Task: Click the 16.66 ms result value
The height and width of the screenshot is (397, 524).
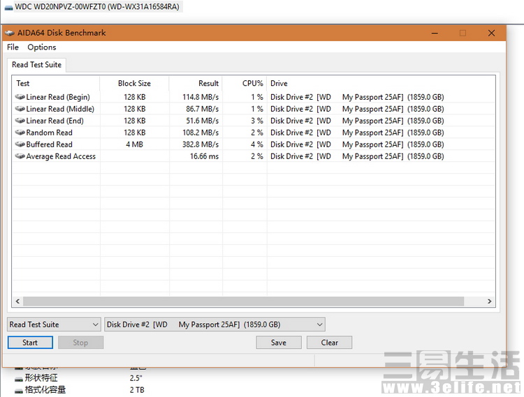Action: 204,156
